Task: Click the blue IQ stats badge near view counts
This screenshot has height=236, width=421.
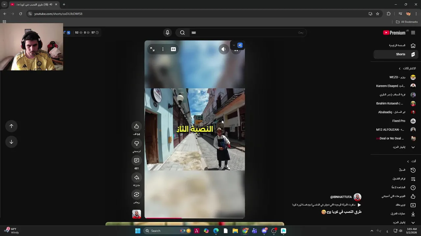Action: (68, 32)
